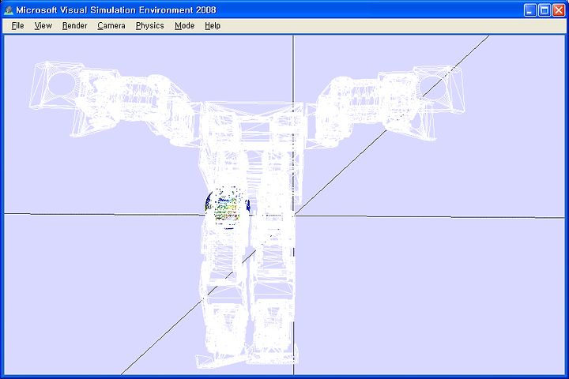The image size is (569, 379).
Task: Maximize the simulation window
Action: point(545,10)
